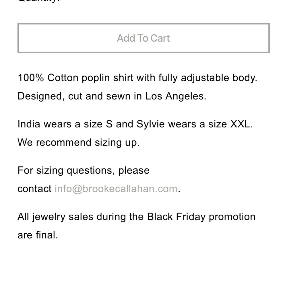Screen dimensions: 287x287
Task: Click the word "adjustable" in description
Action: (x=205, y=78)
